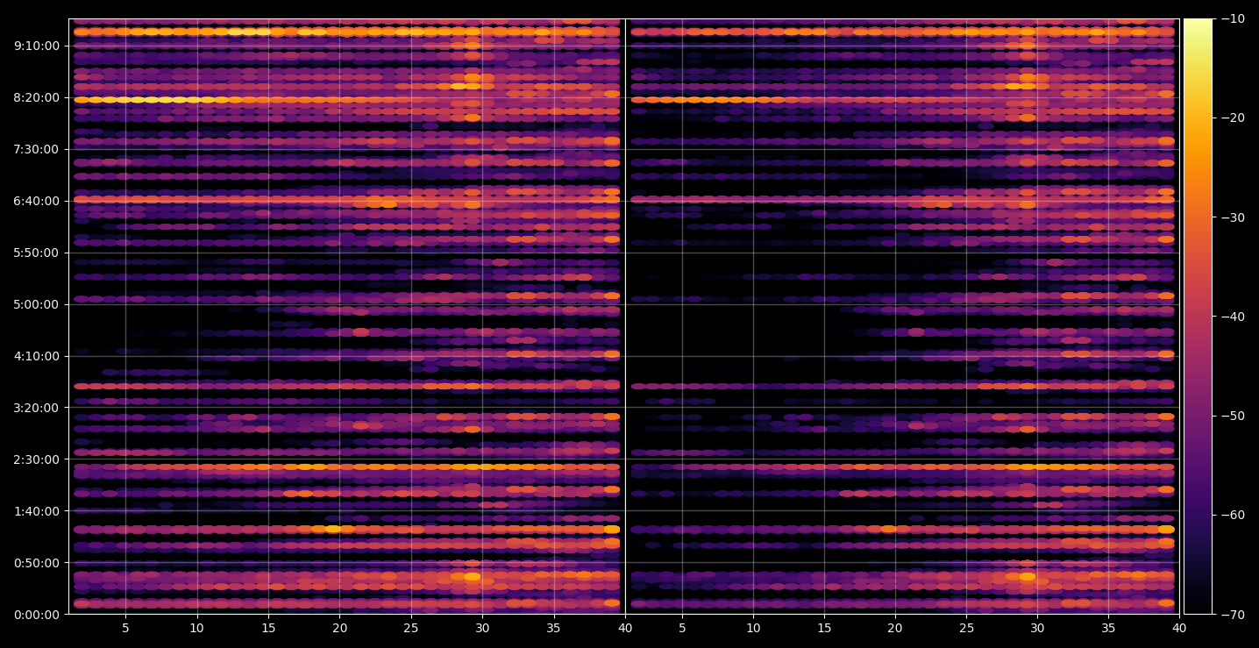Click the 0:00:00 time axis label
Image resolution: width=1259 pixels, height=648 pixels.
[x=36, y=615]
